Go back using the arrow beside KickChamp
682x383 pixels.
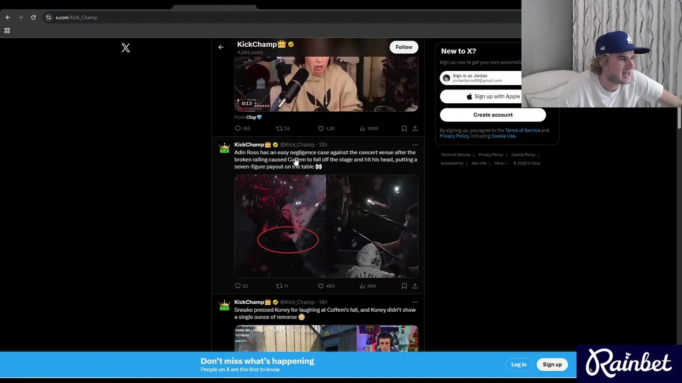[221, 47]
